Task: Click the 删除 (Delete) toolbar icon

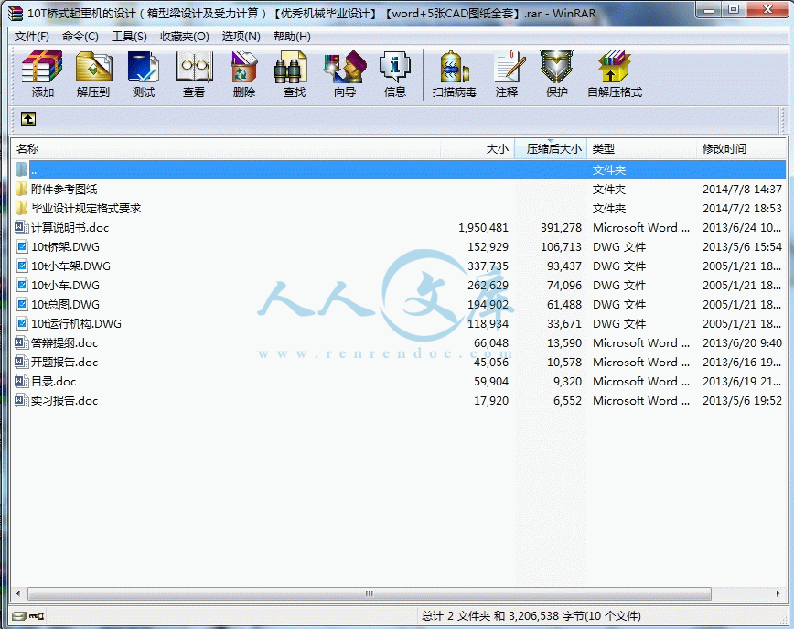Action: click(x=243, y=67)
